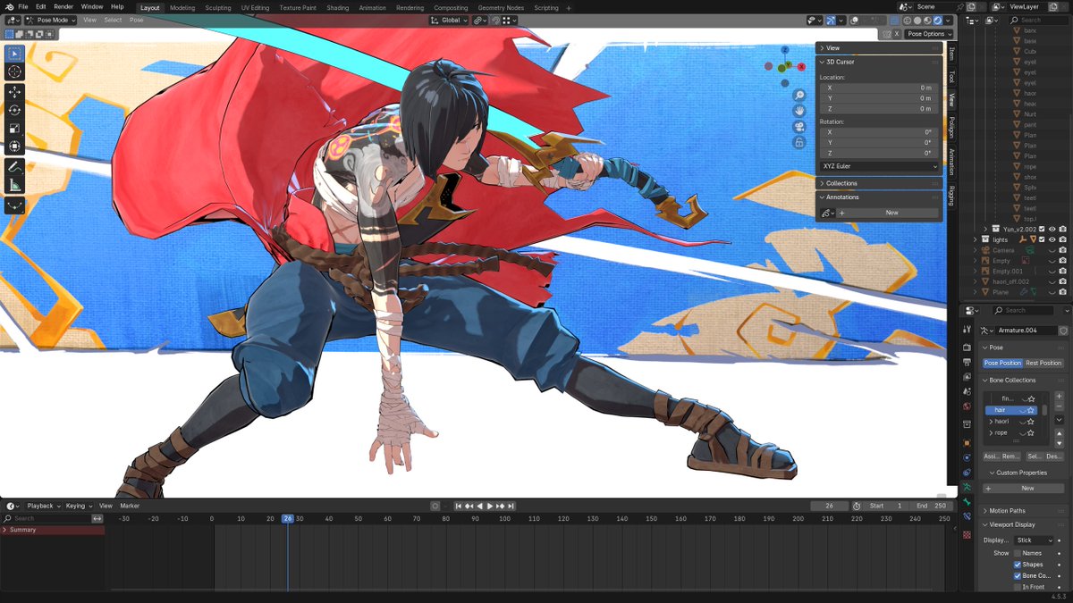1073x603 pixels.
Task: Select the Measure tool
Action: tap(14, 185)
